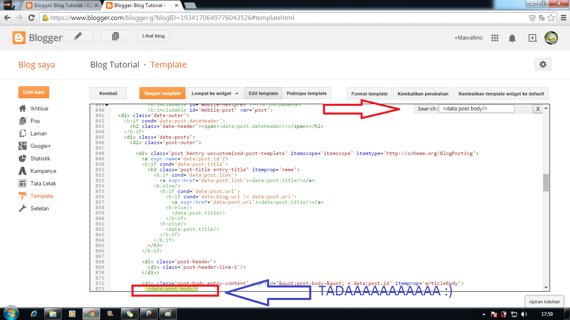570x320 pixels.
Task: Open Ikhtisar in the sidebar
Action: pyautogui.click(x=39, y=108)
